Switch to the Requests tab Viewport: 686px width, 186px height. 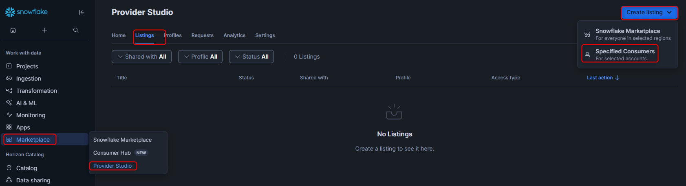(x=203, y=35)
